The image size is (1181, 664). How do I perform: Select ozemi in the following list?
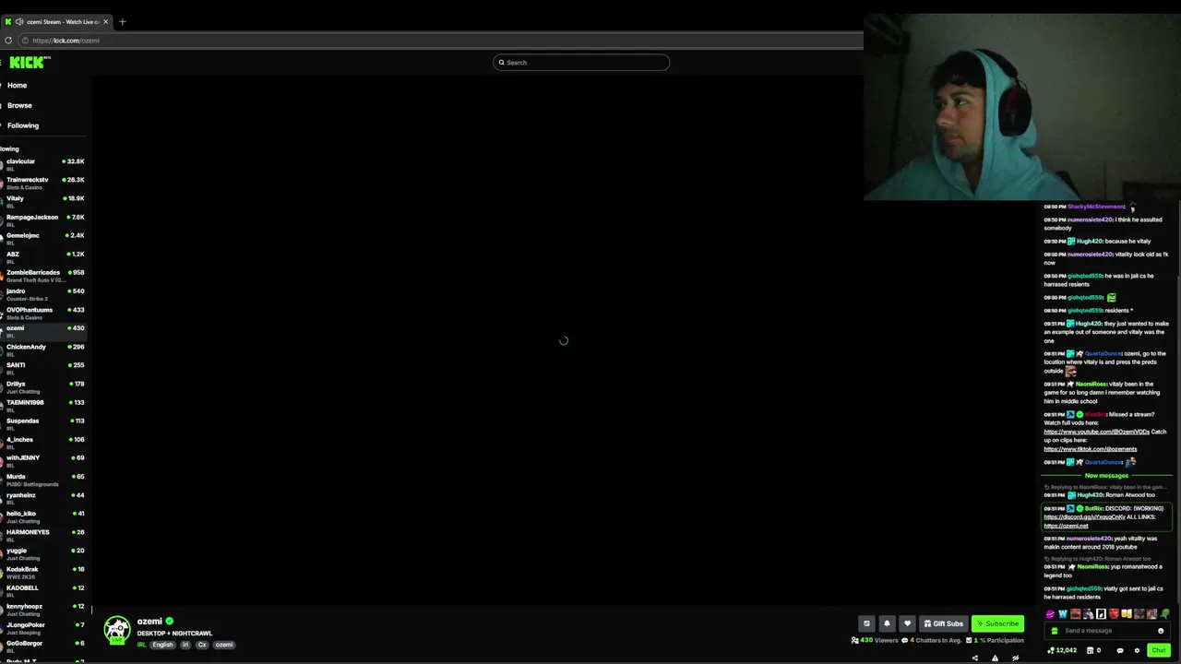coord(44,331)
